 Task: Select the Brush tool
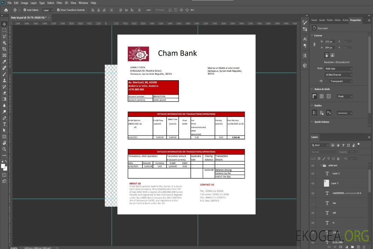coord(4,74)
